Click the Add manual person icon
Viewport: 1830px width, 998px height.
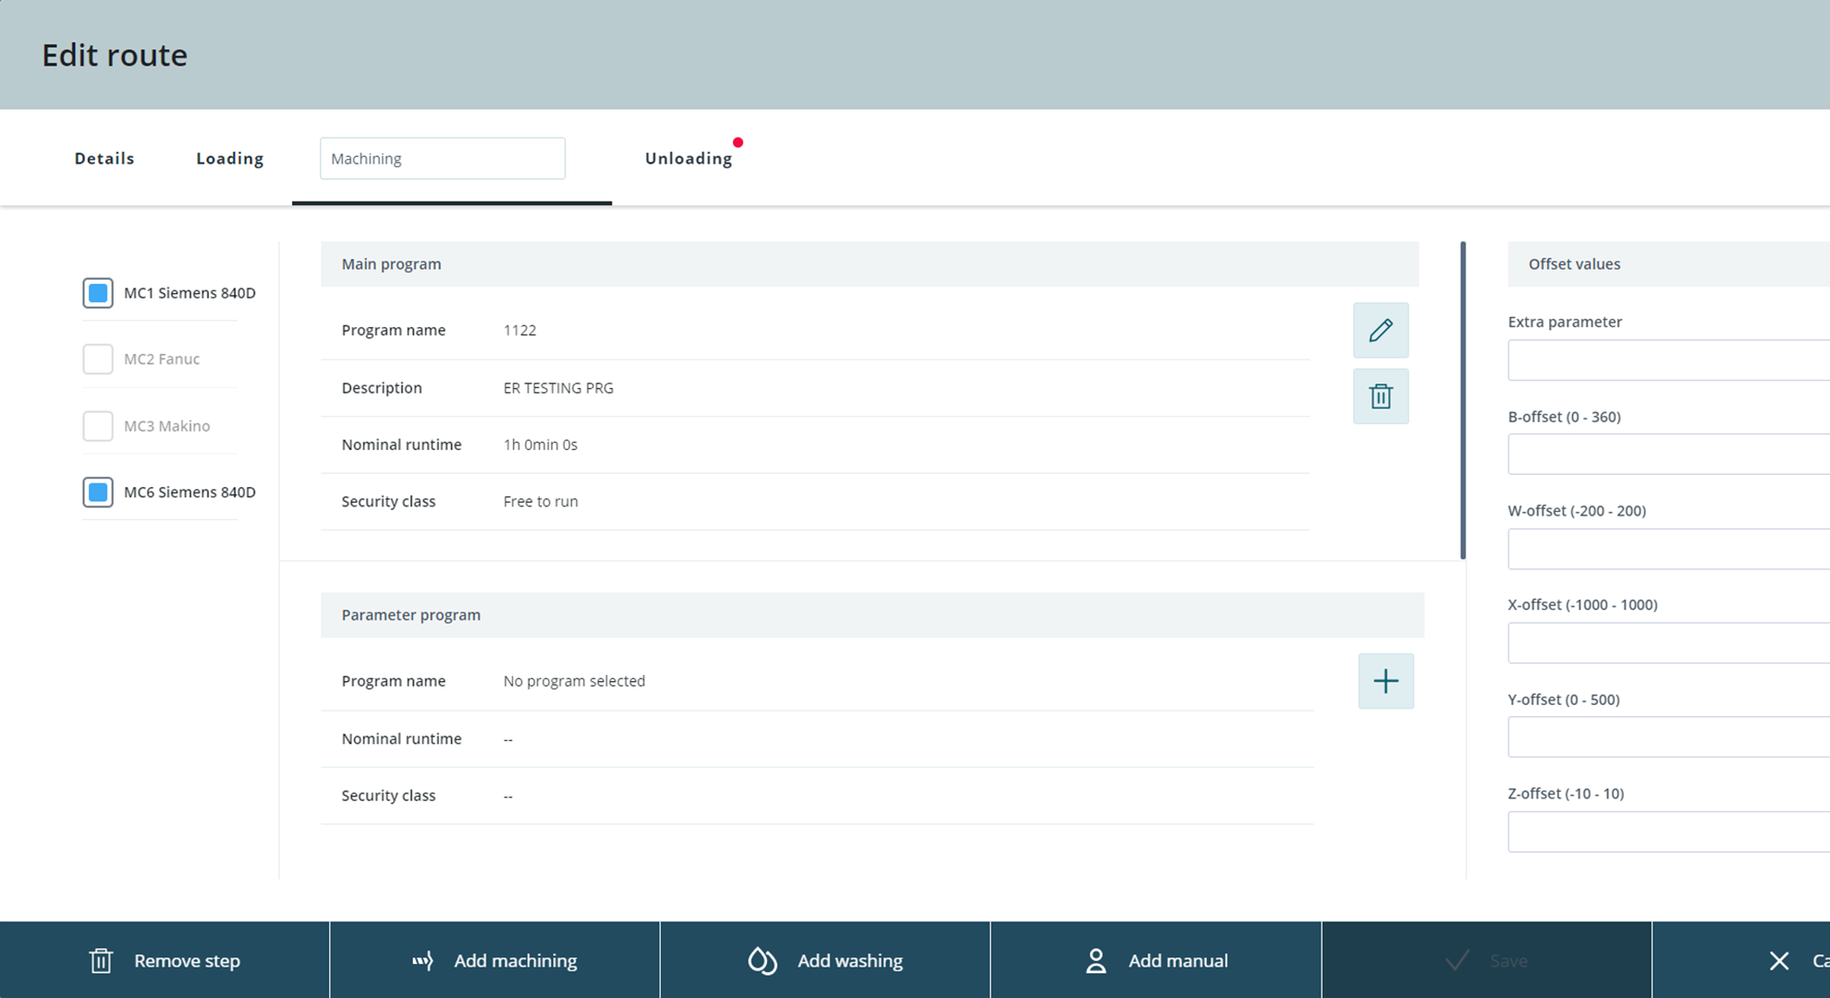coord(1095,961)
